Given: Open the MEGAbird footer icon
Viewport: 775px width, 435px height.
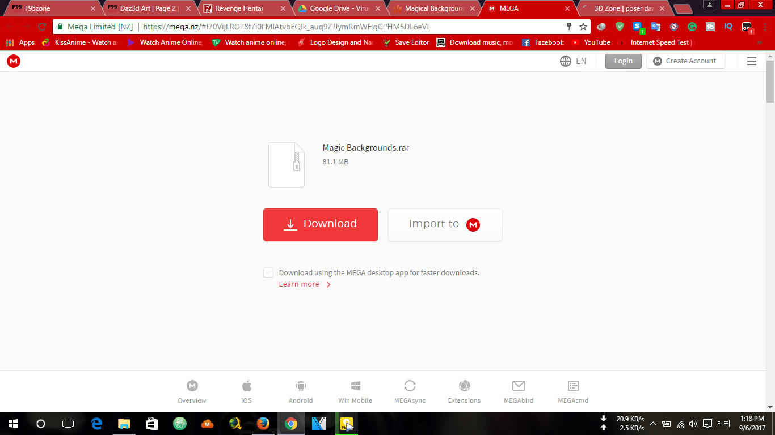Looking at the screenshot, I should click(x=519, y=386).
